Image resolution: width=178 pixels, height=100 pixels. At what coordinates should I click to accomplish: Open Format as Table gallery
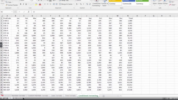[x=105, y=3]
